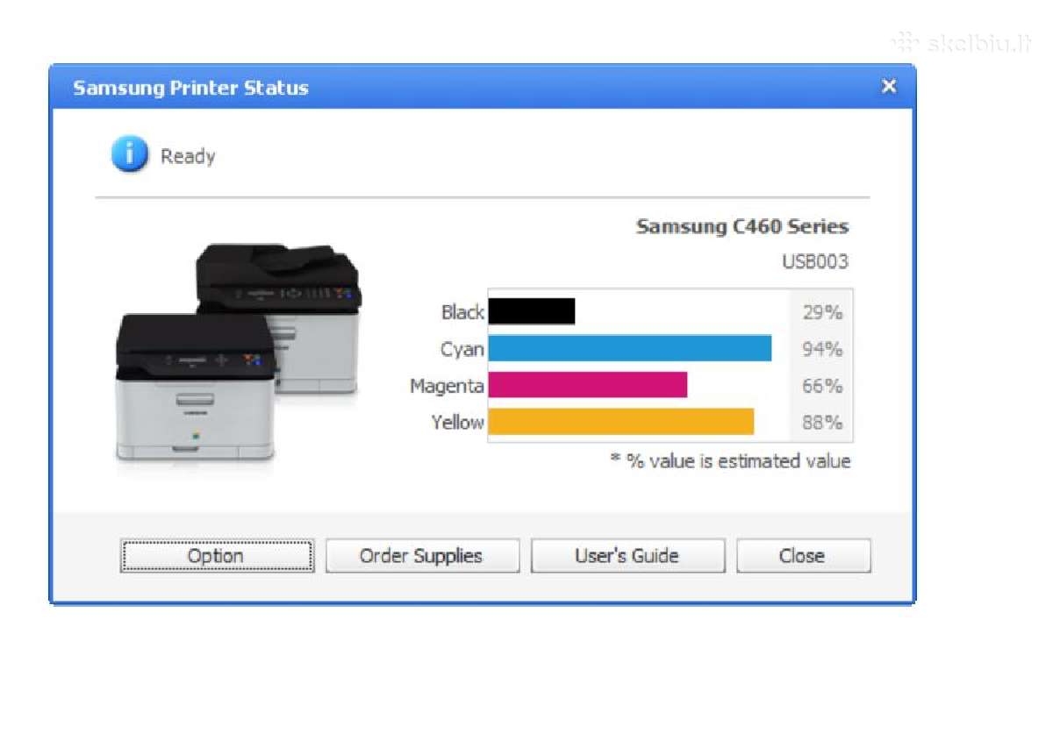1053x755 pixels.
Task: Click the 'Samsung Printer Status' title bar text
Action: pyautogui.click(x=190, y=88)
